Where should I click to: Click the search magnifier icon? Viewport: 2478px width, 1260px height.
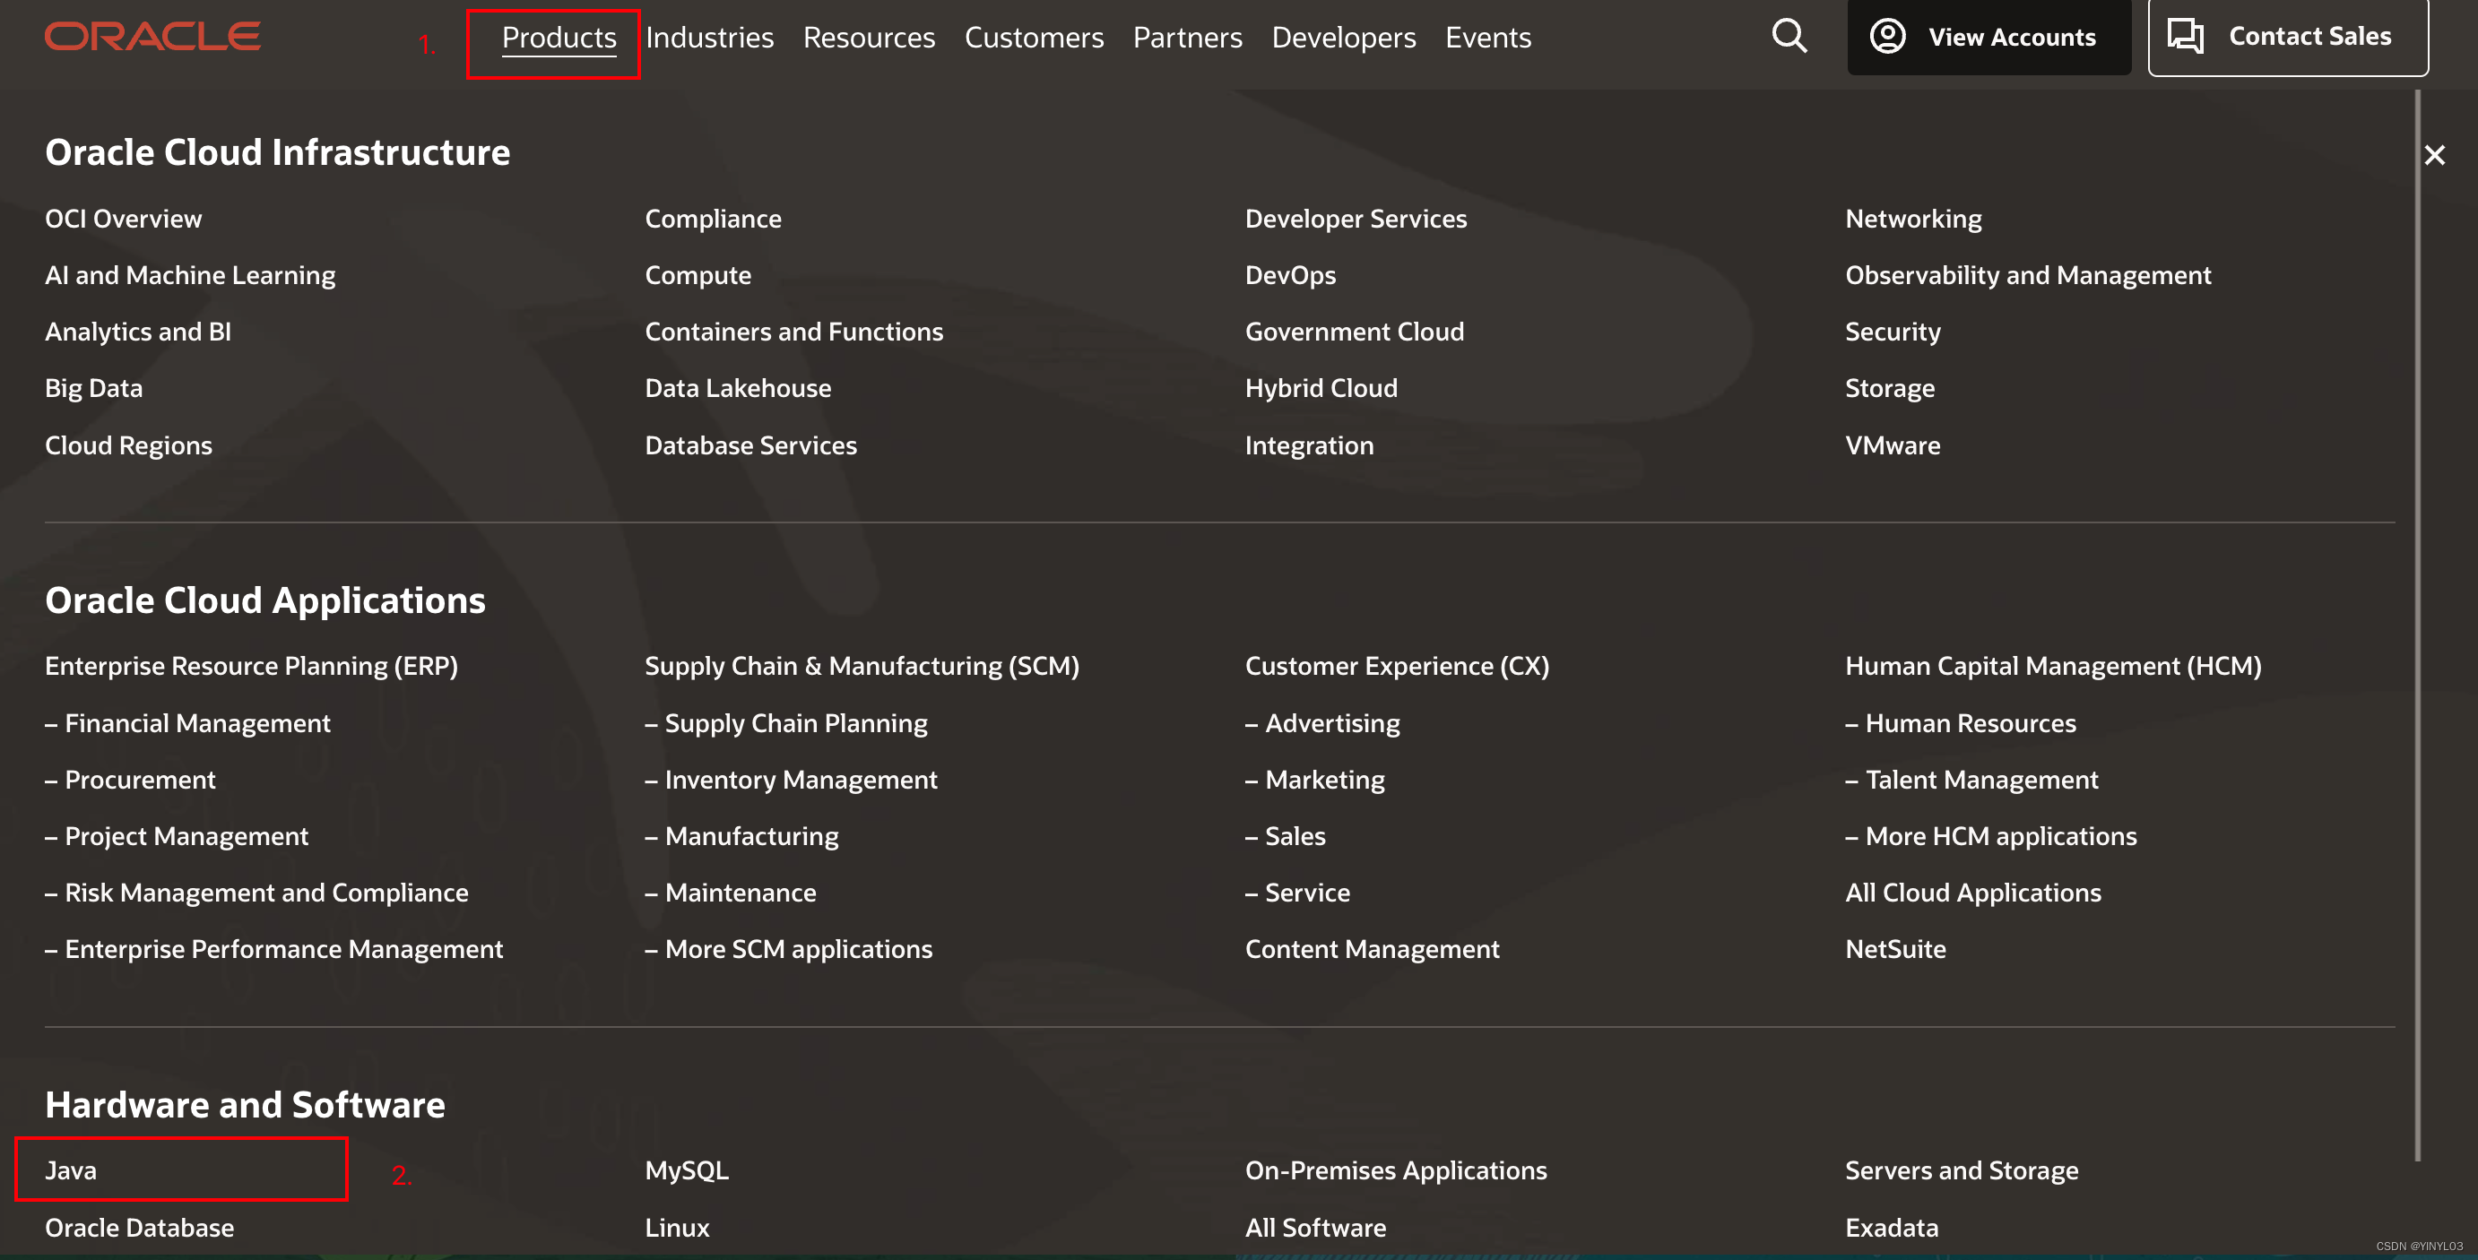pyautogui.click(x=1789, y=37)
